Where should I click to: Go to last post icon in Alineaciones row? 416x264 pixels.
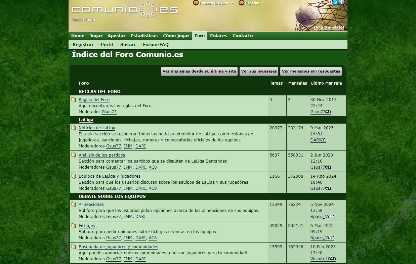point(332,217)
